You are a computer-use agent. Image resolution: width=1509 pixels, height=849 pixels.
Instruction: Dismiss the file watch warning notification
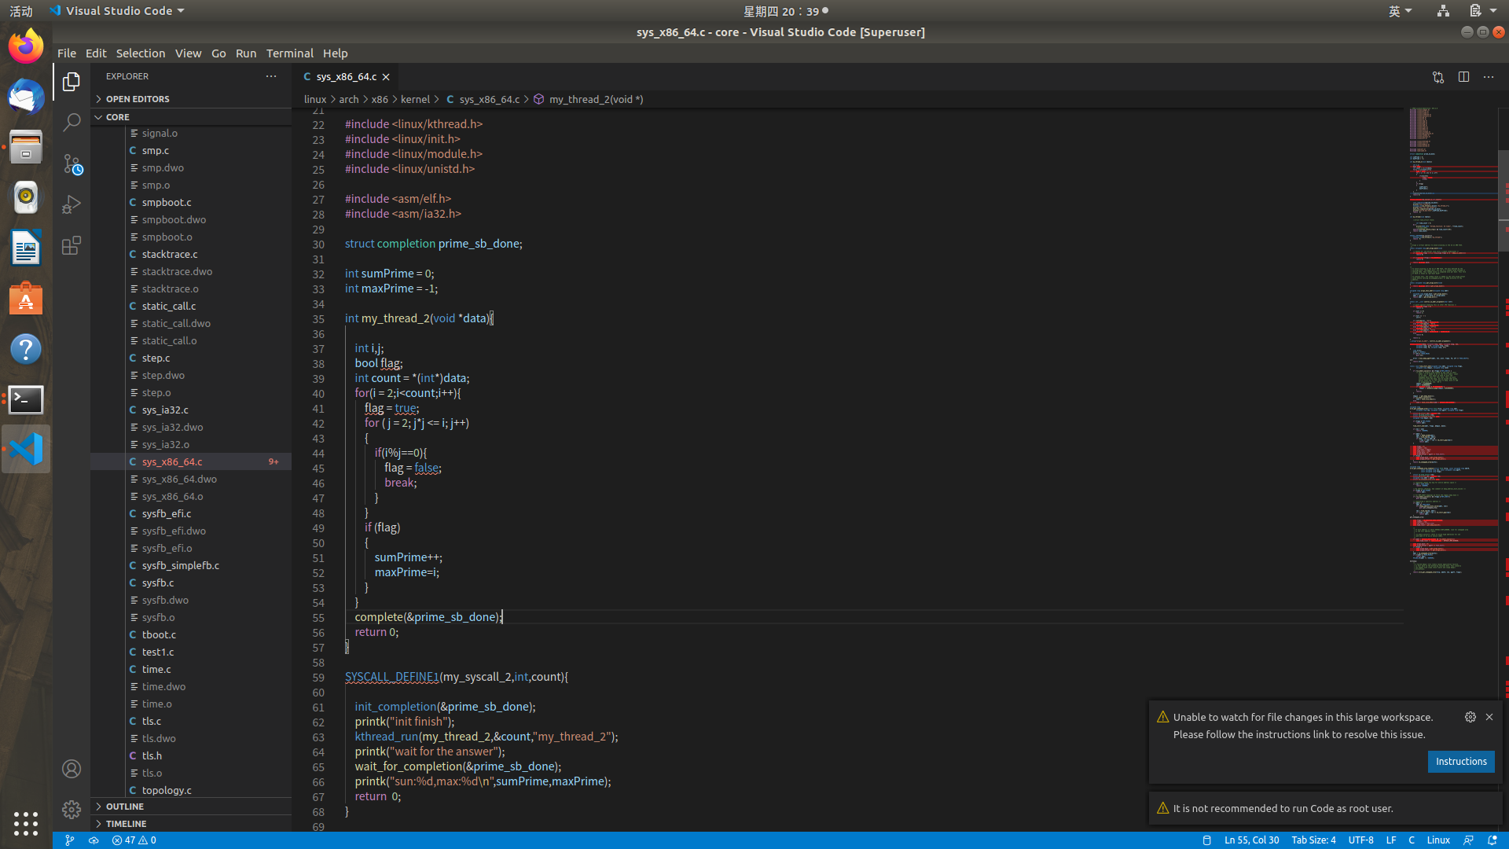coord(1489,717)
